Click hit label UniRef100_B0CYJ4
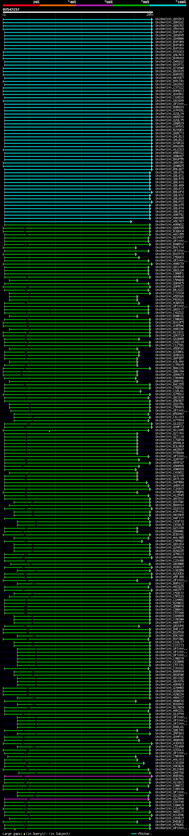The height and width of the screenshot is (836, 189). (170, 248)
